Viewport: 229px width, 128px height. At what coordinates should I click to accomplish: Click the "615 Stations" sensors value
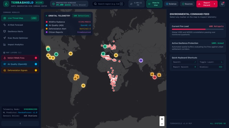[x=30, y=116]
